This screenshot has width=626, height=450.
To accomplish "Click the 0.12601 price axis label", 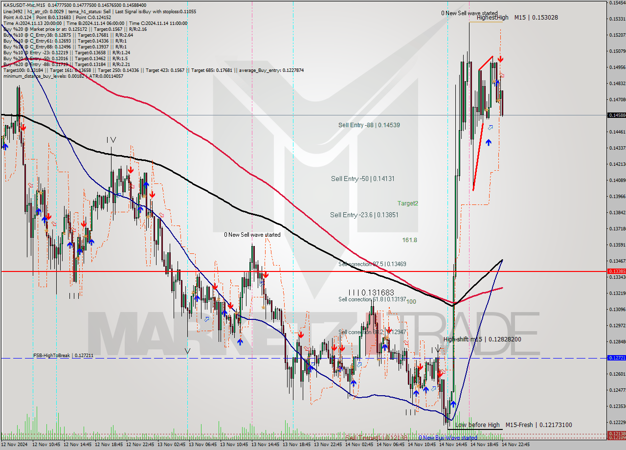I will tap(617, 374).
